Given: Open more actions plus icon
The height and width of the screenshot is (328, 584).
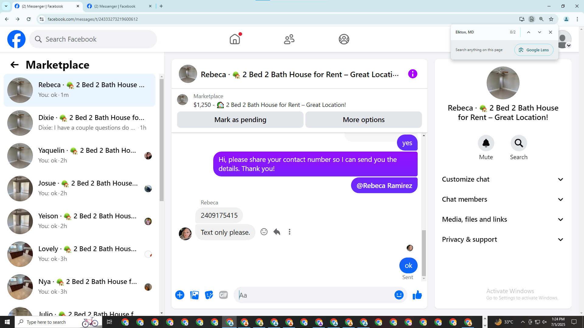Looking at the screenshot, I should pos(180,295).
